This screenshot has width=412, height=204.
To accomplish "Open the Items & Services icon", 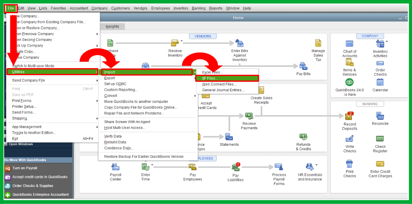I will (349, 62).
